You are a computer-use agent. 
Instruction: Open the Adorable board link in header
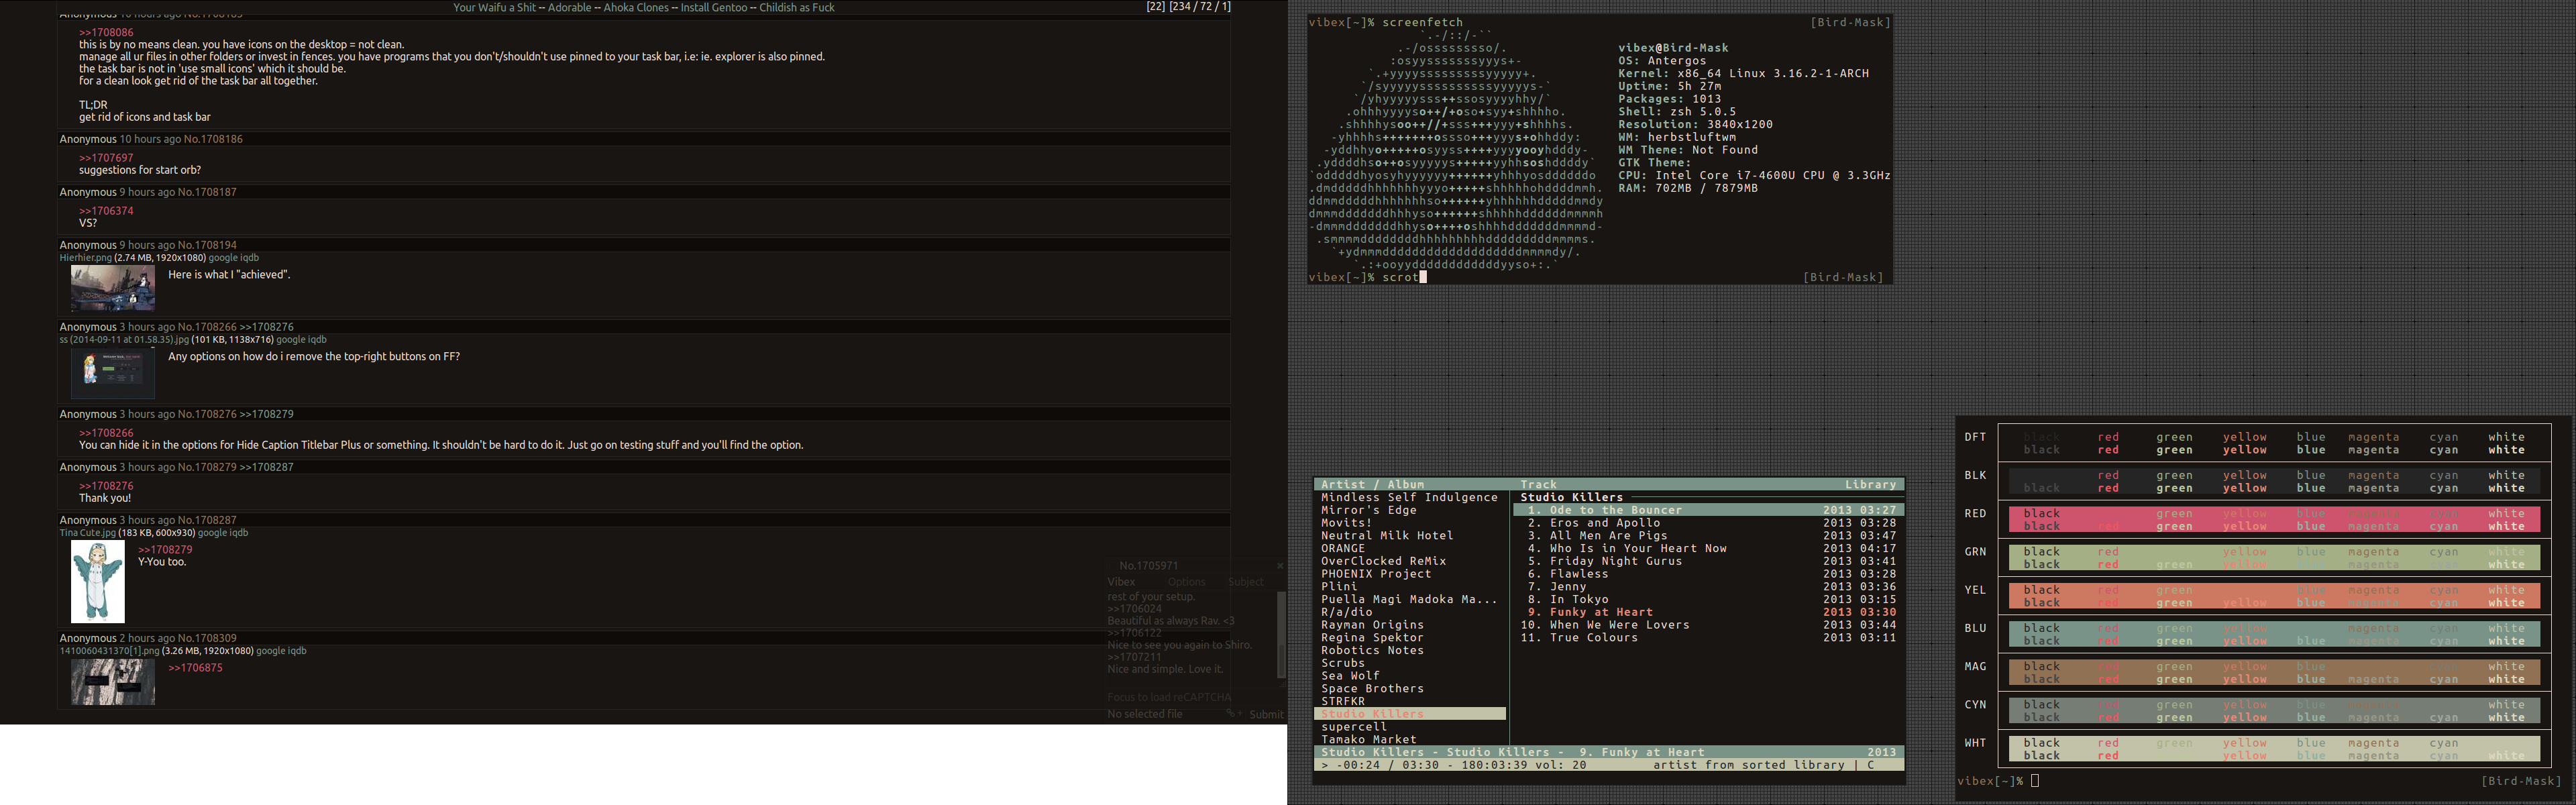coord(569,7)
